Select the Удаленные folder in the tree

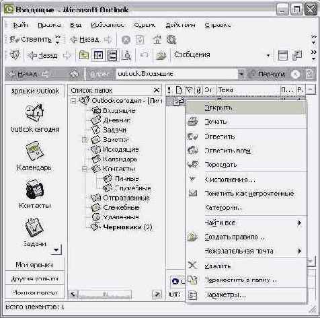click(x=121, y=217)
